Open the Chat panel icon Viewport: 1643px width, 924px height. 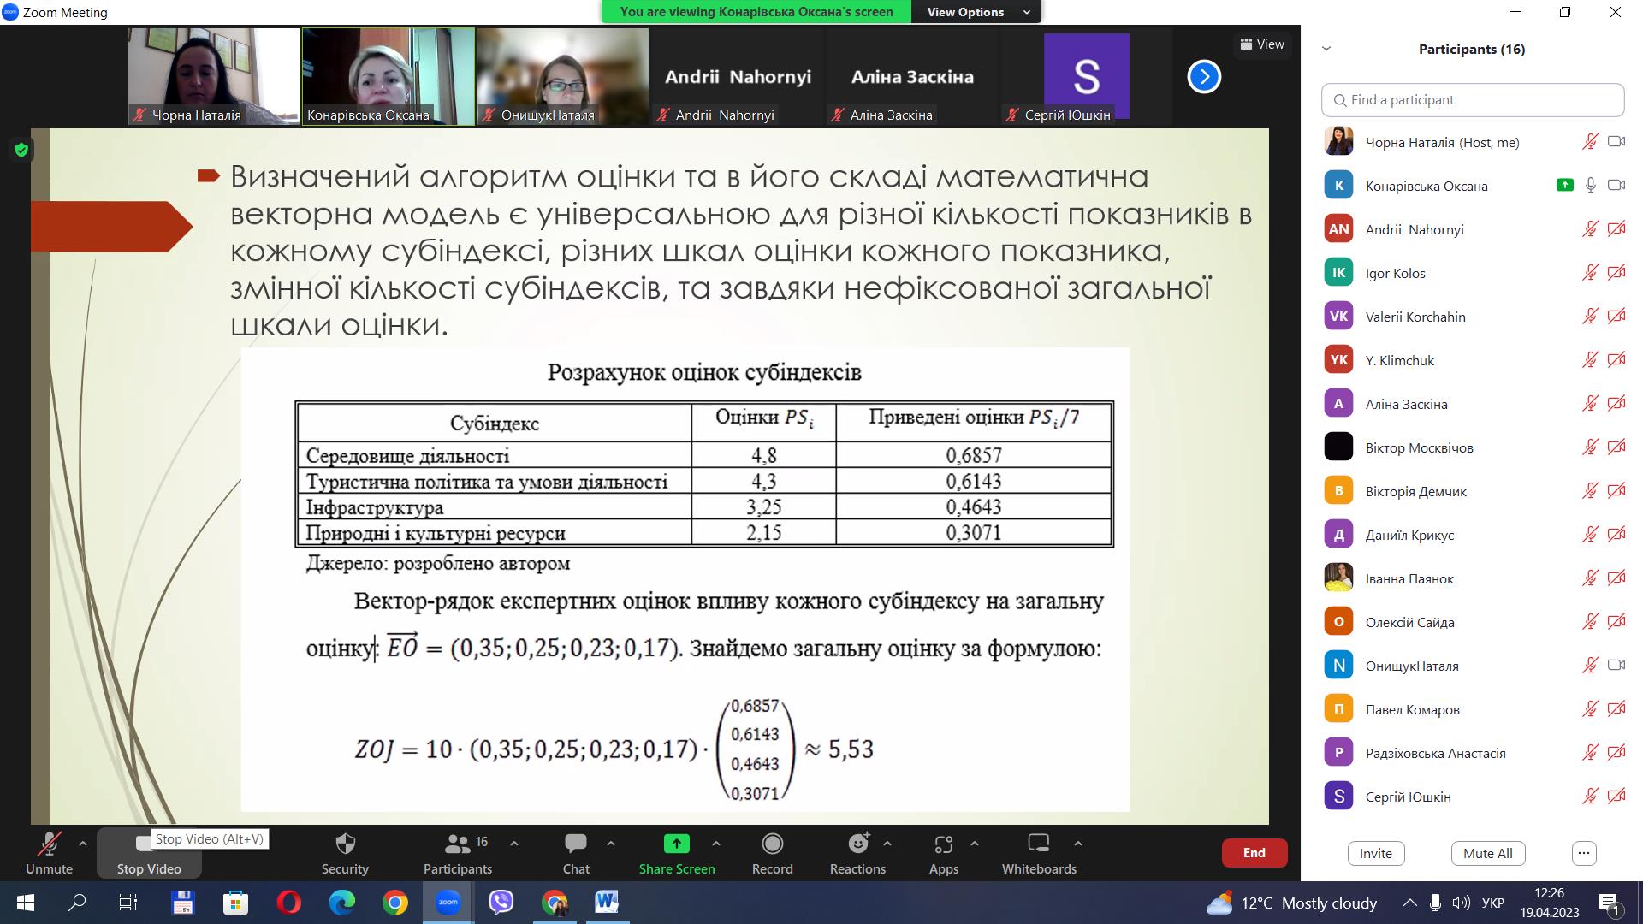pos(575,844)
